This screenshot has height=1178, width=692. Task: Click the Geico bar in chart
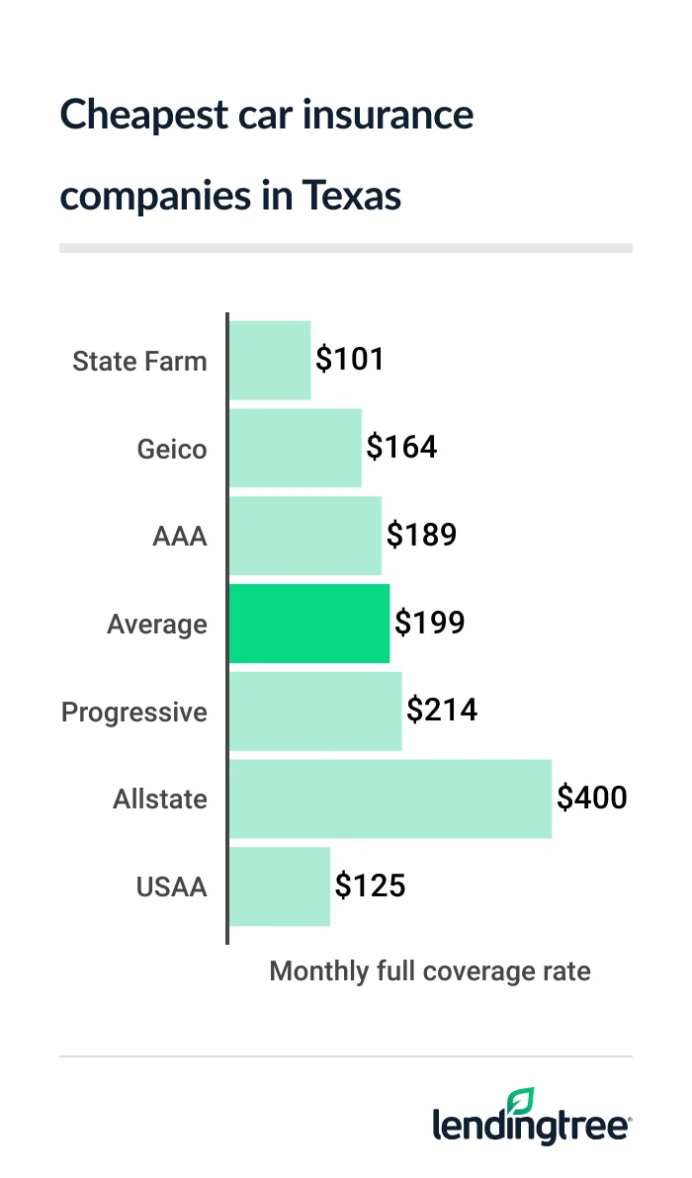295,448
